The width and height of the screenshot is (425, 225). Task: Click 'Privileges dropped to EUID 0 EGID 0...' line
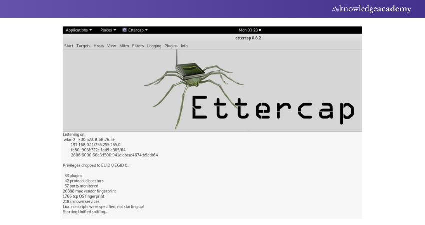[x=97, y=165]
